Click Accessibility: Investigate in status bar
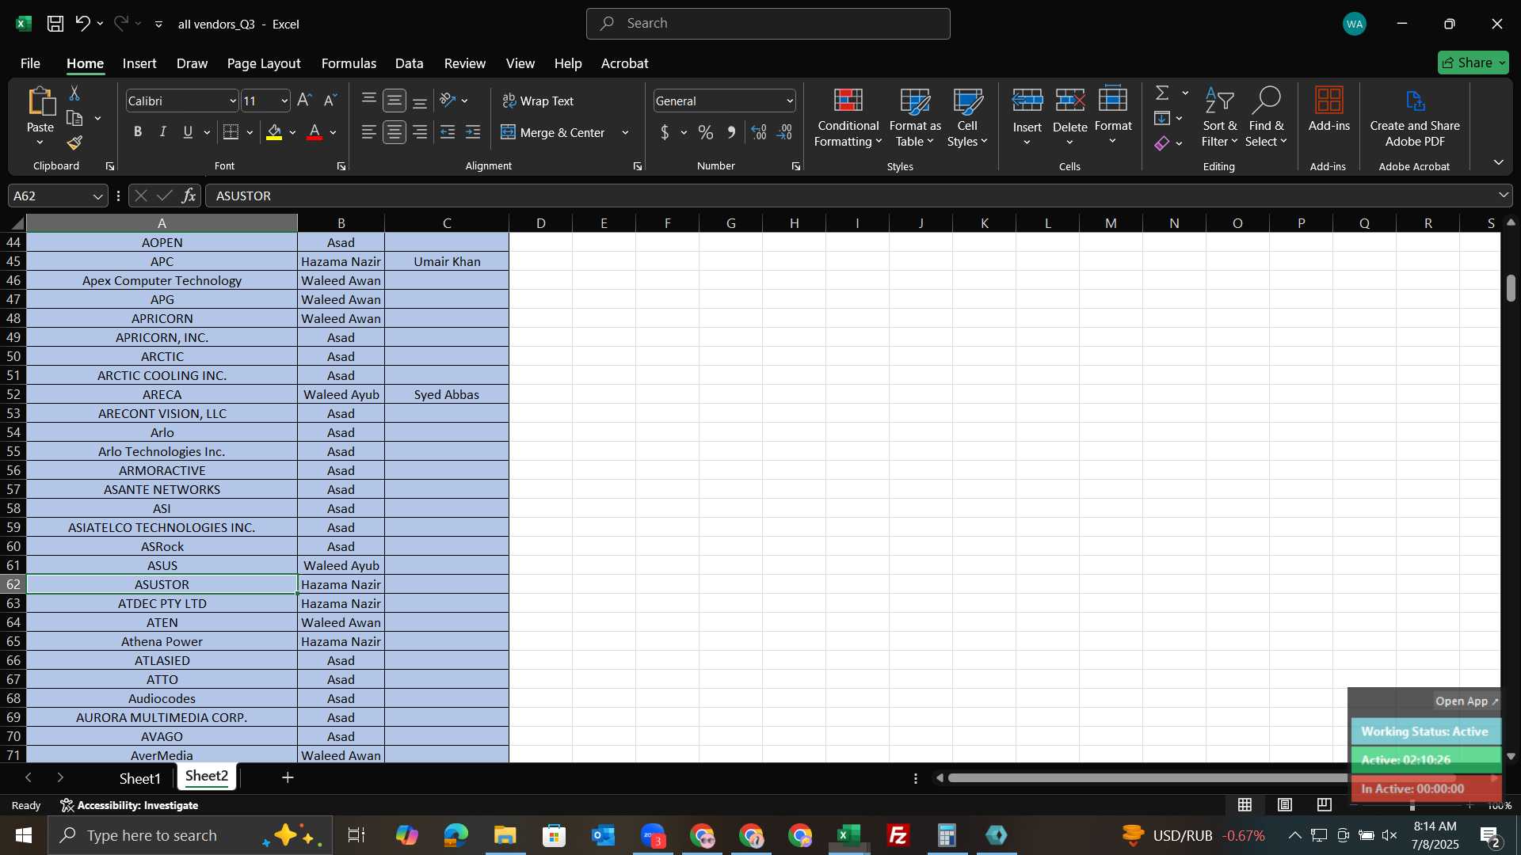1521x855 pixels. click(x=129, y=805)
